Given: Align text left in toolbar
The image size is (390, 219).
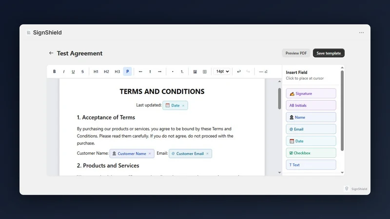Looking at the screenshot, I should [140, 72].
